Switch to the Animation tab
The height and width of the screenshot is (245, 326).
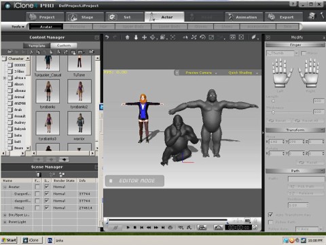pyautogui.click(x=244, y=17)
